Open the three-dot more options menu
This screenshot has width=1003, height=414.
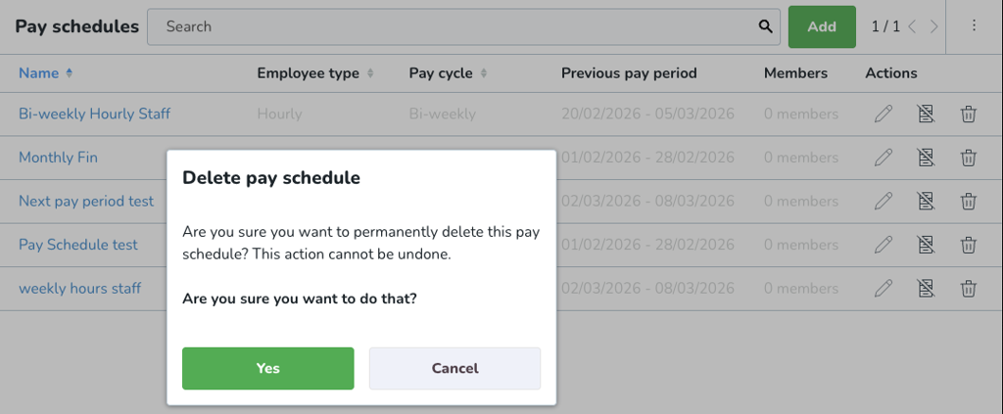point(974,26)
